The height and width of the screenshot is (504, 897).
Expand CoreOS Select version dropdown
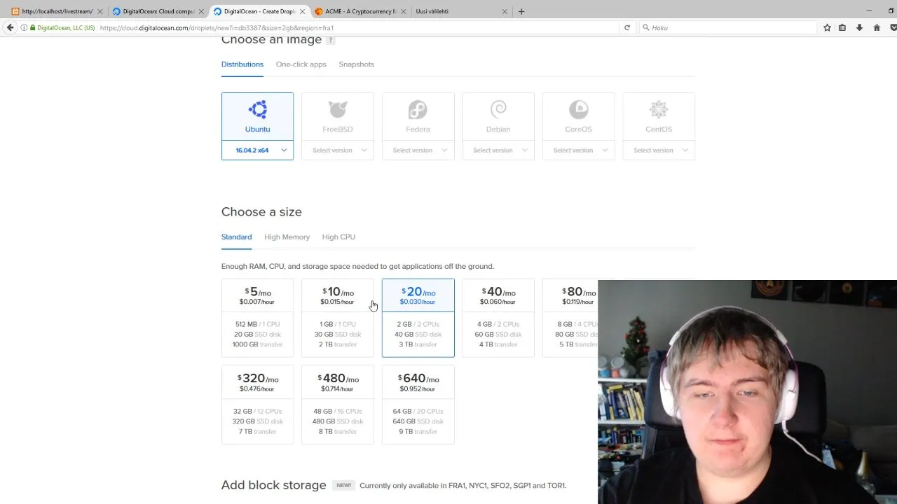click(578, 150)
